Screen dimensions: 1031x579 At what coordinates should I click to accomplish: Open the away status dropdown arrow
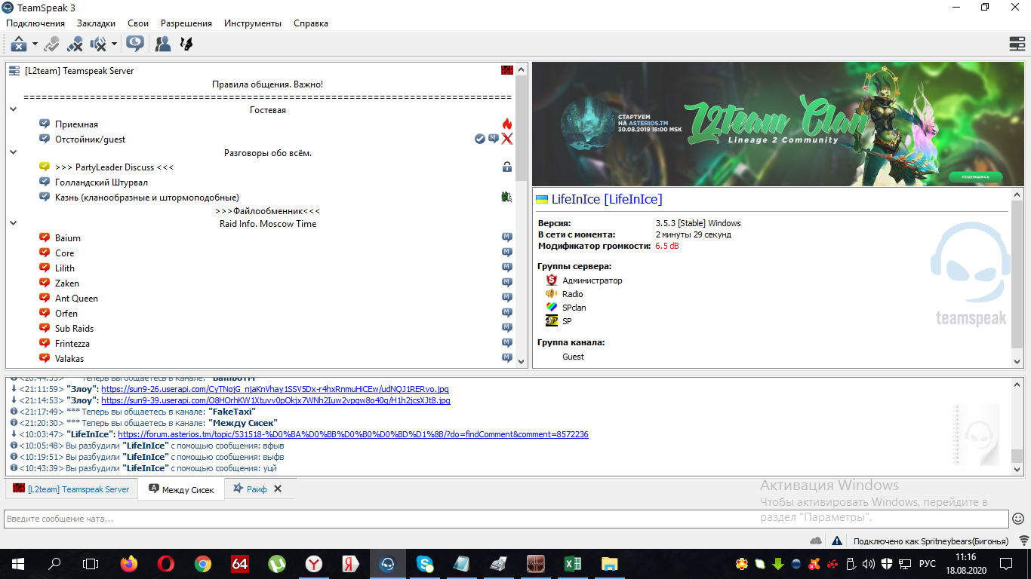[x=35, y=44]
